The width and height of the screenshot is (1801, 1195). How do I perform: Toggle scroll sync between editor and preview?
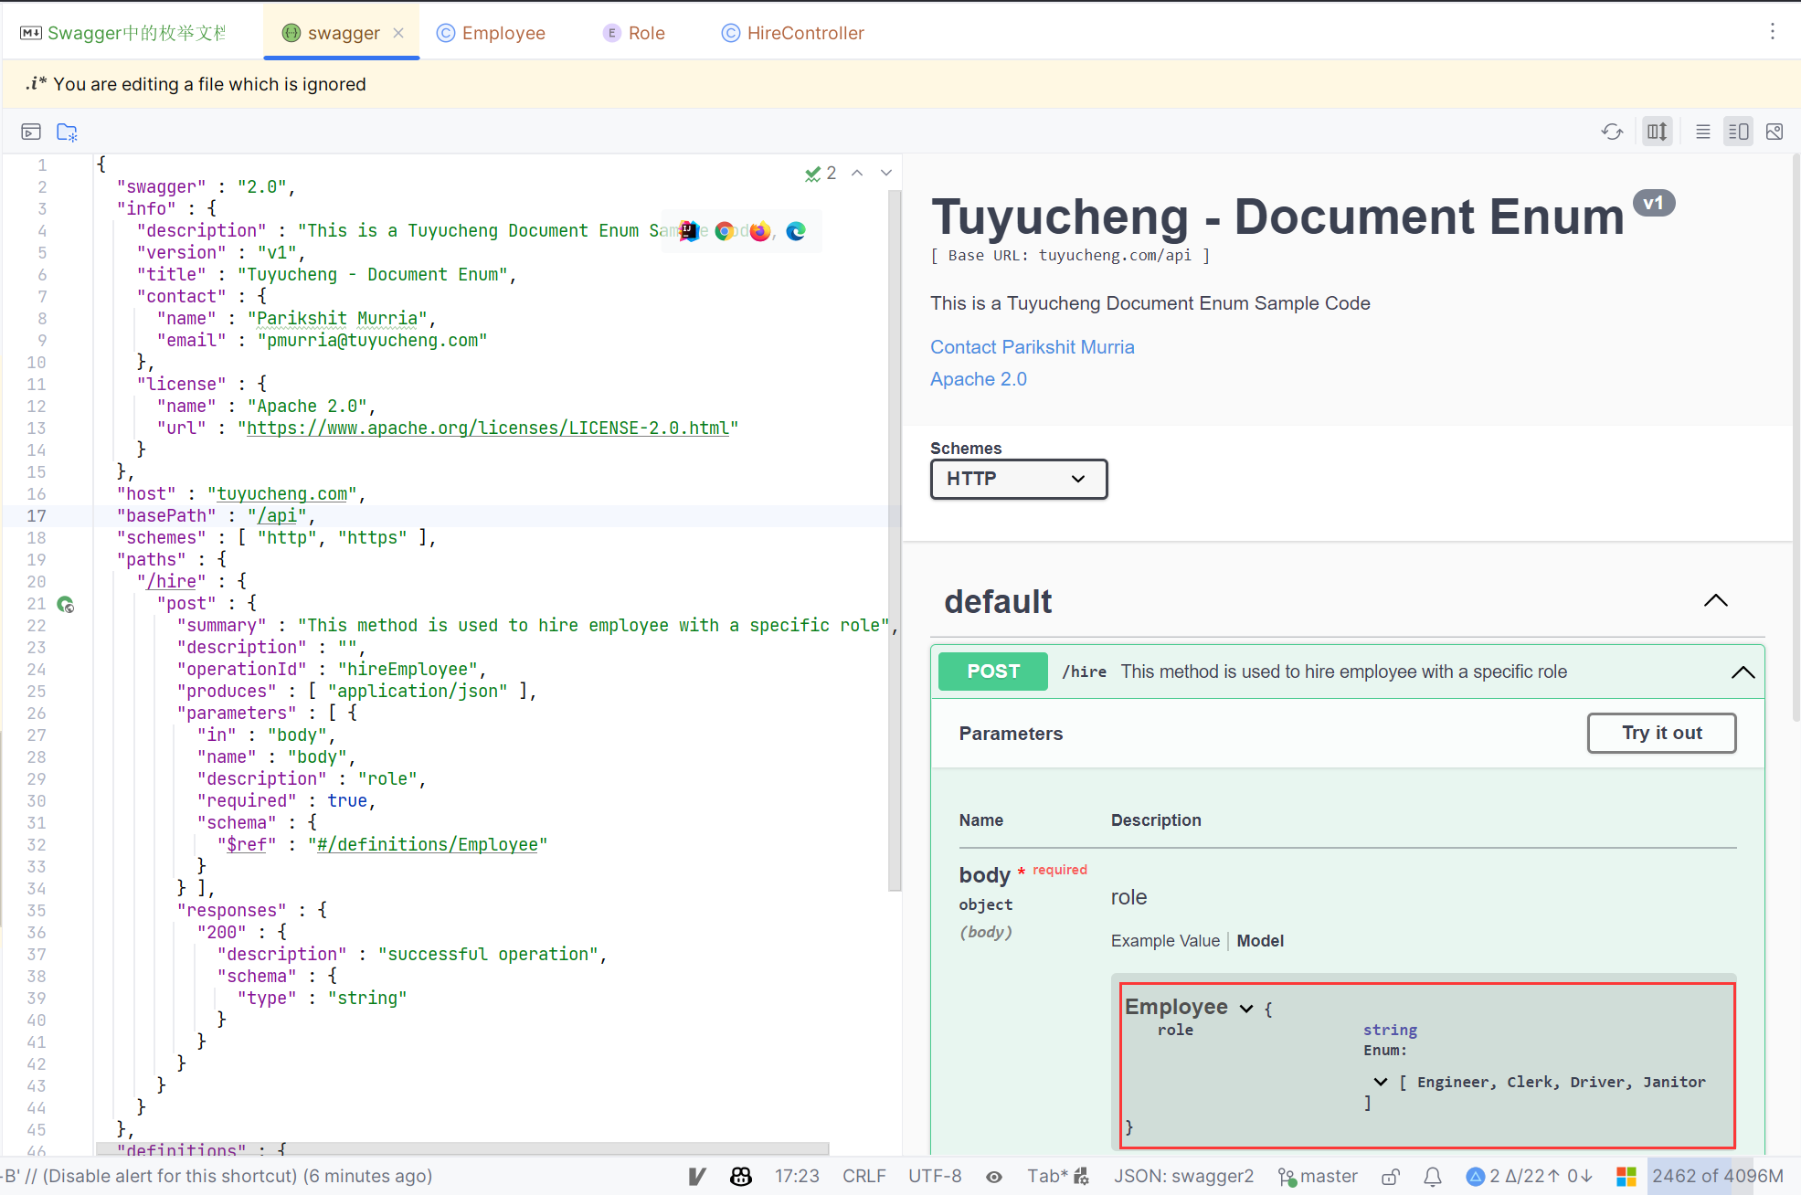pos(1657,132)
